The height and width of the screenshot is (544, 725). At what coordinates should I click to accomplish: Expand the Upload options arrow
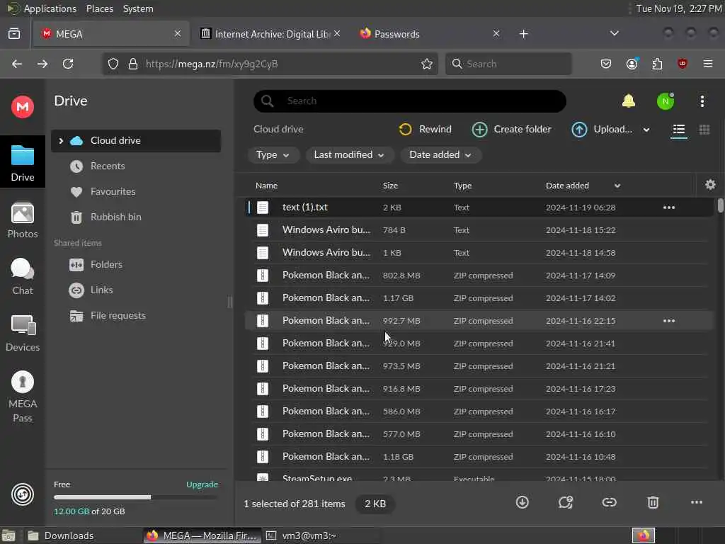pyautogui.click(x=646, y=130)
